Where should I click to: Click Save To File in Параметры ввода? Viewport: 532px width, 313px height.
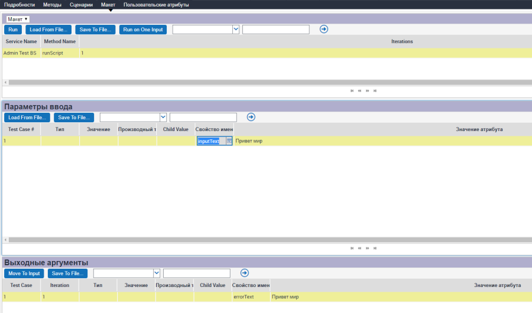[74, 118]
